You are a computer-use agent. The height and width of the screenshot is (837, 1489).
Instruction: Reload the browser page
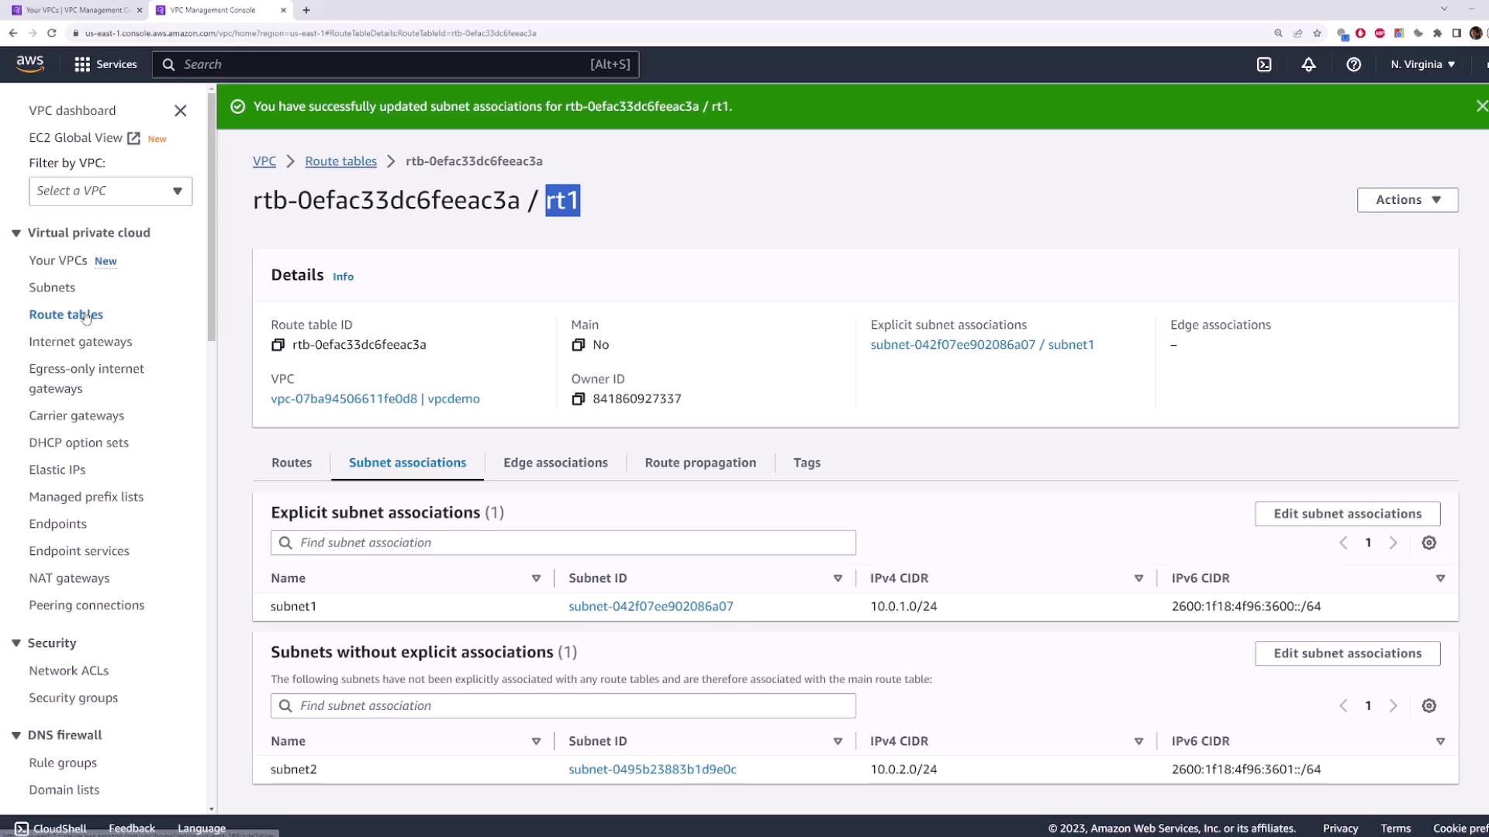click(x=52, y=33)
